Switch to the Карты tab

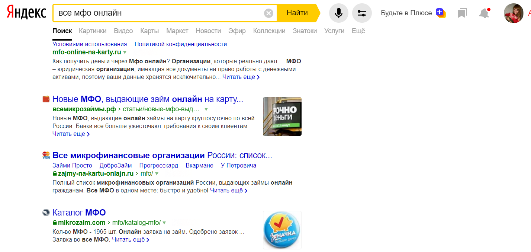pos(149,31)
